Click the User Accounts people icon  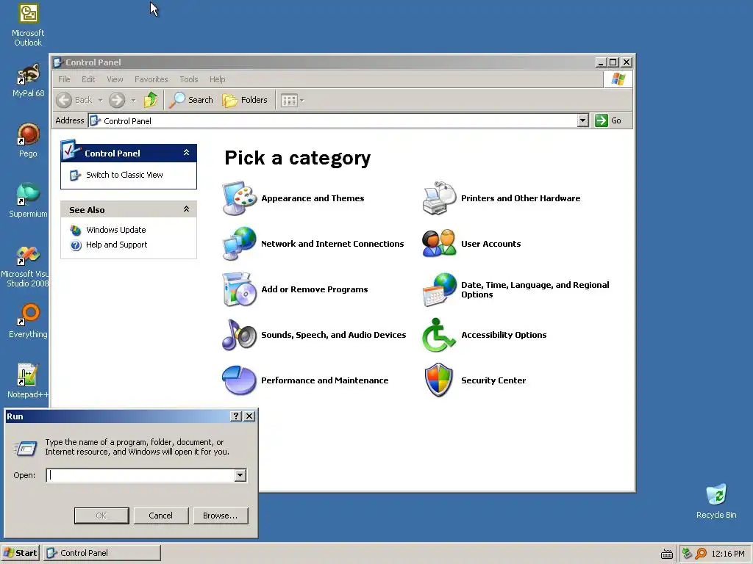440,244
